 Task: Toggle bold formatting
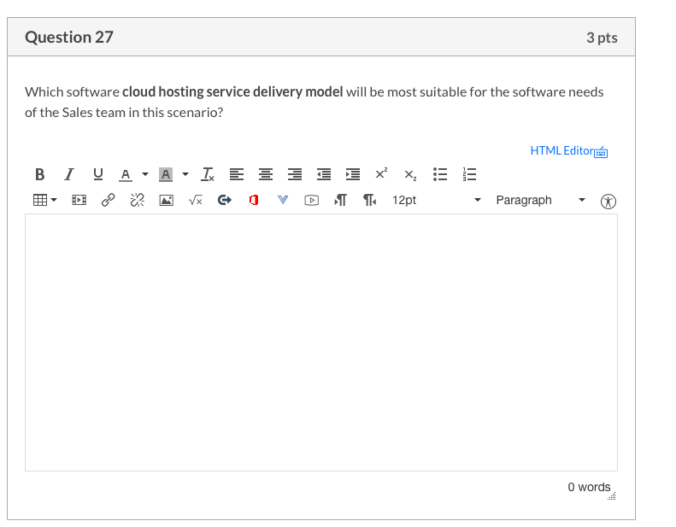39,174
